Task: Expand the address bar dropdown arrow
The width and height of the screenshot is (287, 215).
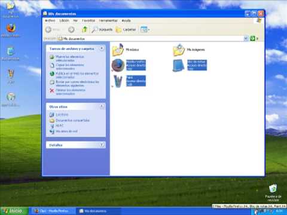Action: click(246, 38)
